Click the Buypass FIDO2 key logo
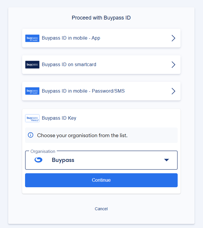The height and width of the screenshot is (228, 203). pos(32,118)
